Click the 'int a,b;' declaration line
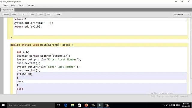 pos(23,52)
